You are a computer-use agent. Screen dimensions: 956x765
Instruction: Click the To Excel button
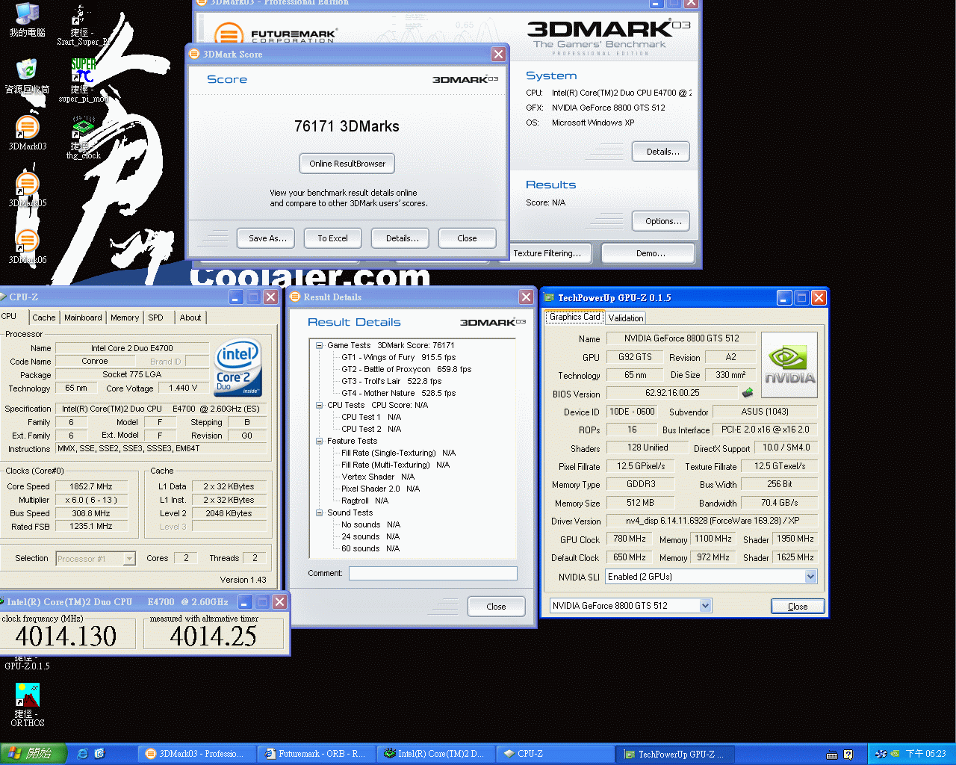[x=332, y=238]
